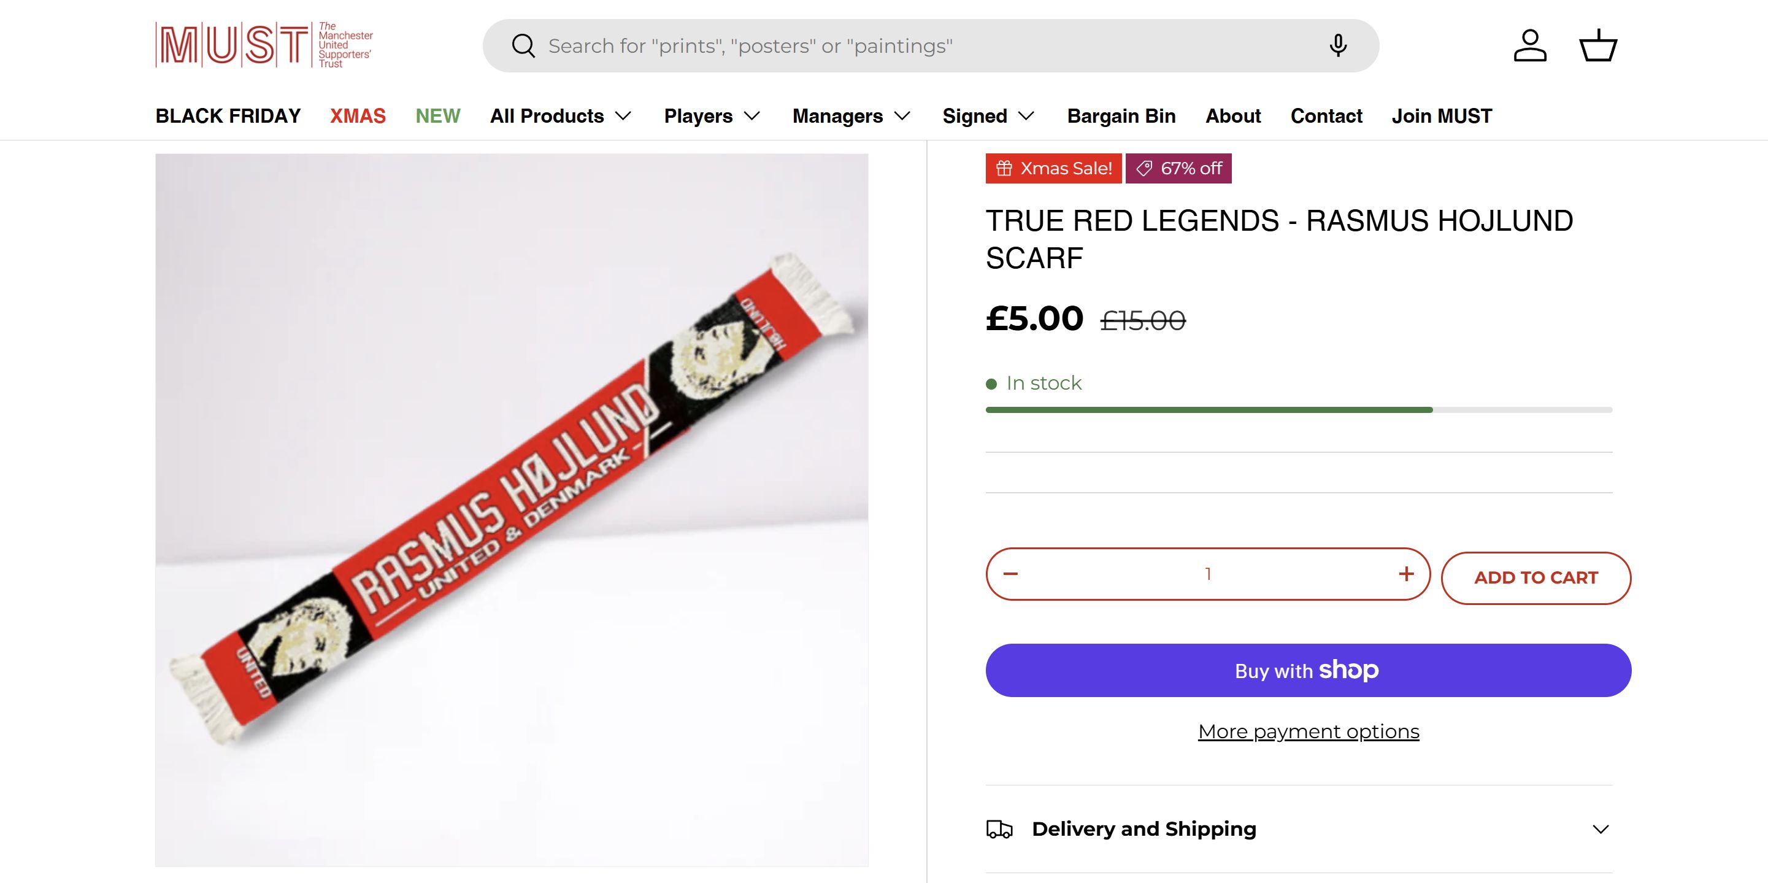Open the user account icon
1768x883 pixels.
[1530, 46]
